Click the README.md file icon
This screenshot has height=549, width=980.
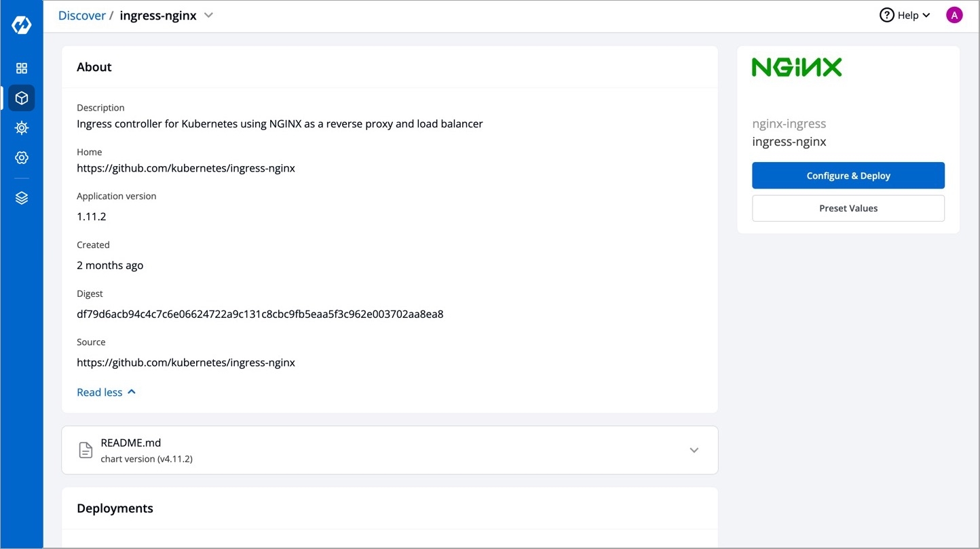(86, 450)
